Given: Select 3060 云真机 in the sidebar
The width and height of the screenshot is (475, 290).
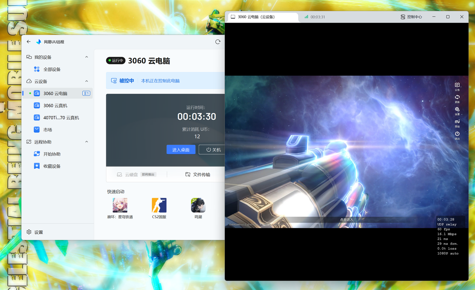Looking at the screenshot, I should tap(58, 106).
